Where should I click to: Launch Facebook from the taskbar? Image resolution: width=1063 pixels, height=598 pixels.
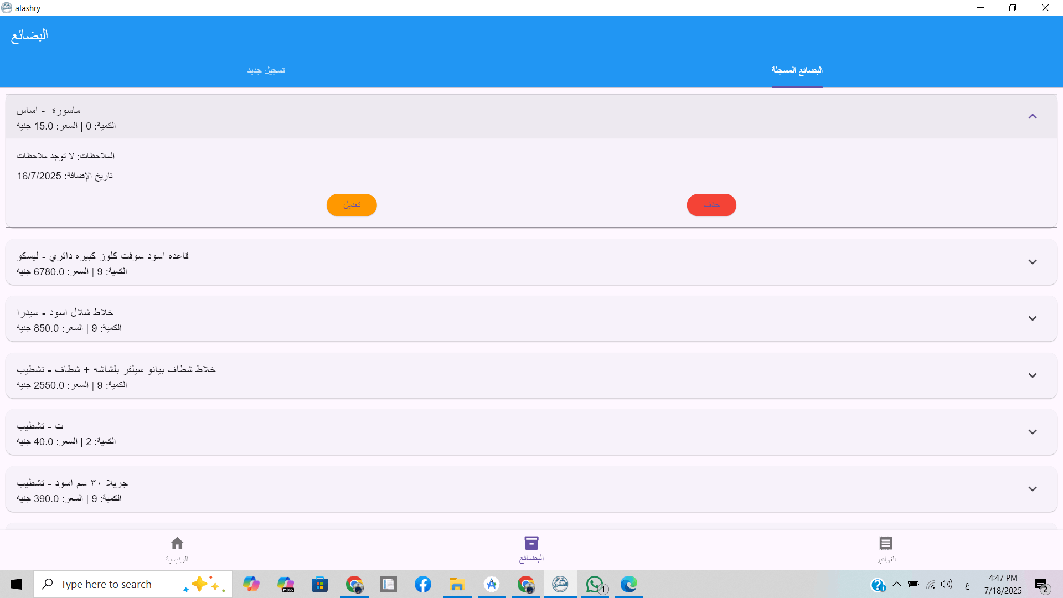pyautogui.click(x=423, y=584)
